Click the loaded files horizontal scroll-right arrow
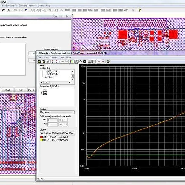Viewport: 185px width, 185px height. pyautogui.click(x=70, y=83)
